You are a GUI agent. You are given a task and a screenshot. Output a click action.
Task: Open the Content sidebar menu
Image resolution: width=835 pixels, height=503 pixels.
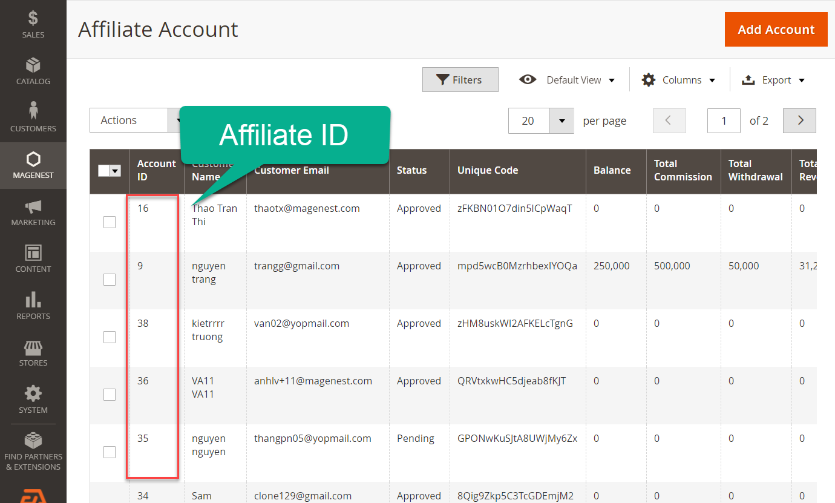pyautogui.click(x=33, y=259)
